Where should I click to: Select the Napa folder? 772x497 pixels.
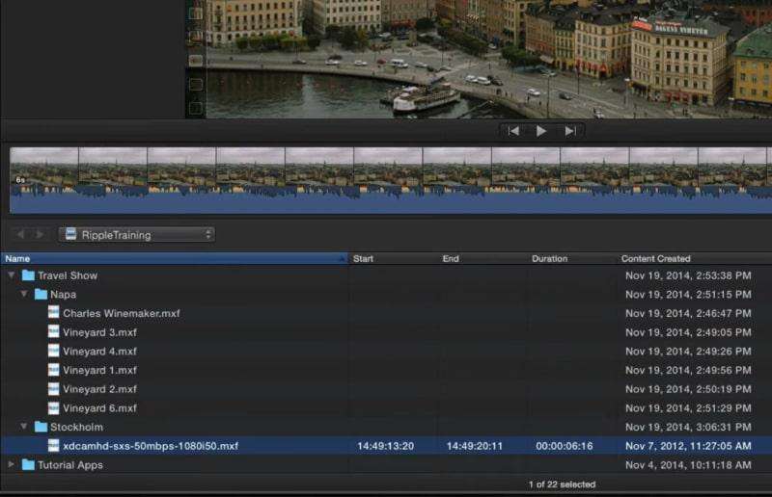[63, 295]
